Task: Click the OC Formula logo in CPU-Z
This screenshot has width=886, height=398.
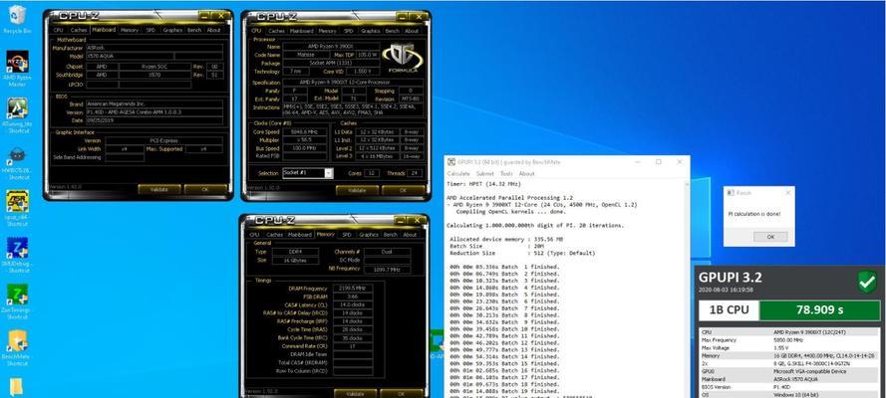Action: coord(401,58)
